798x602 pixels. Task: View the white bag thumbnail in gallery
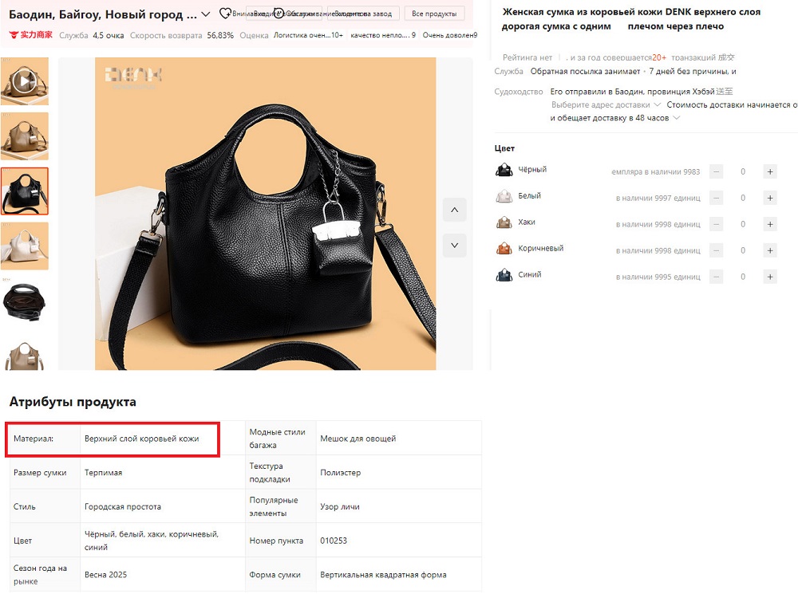[24, 246]
